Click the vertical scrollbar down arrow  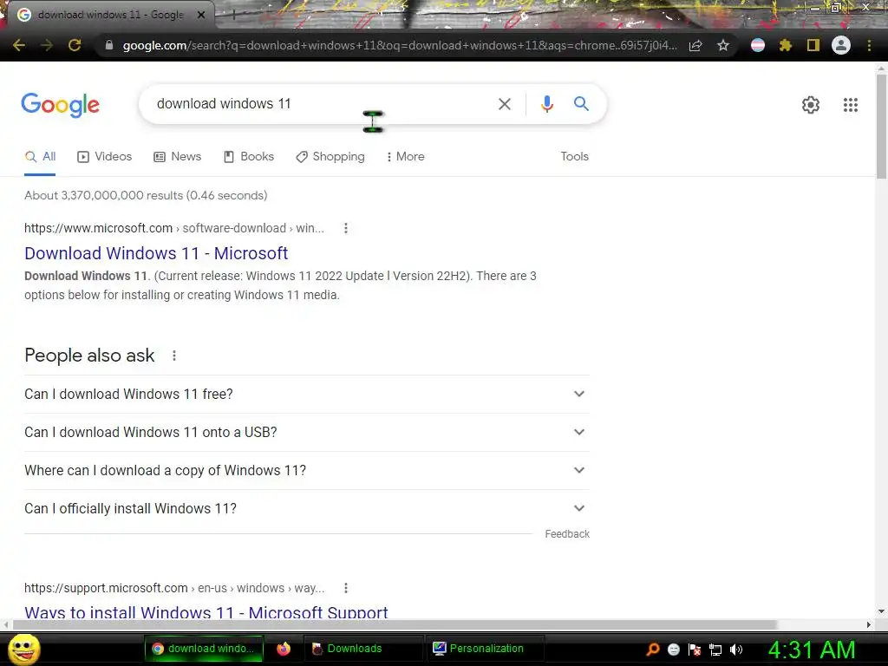point(881,611)
